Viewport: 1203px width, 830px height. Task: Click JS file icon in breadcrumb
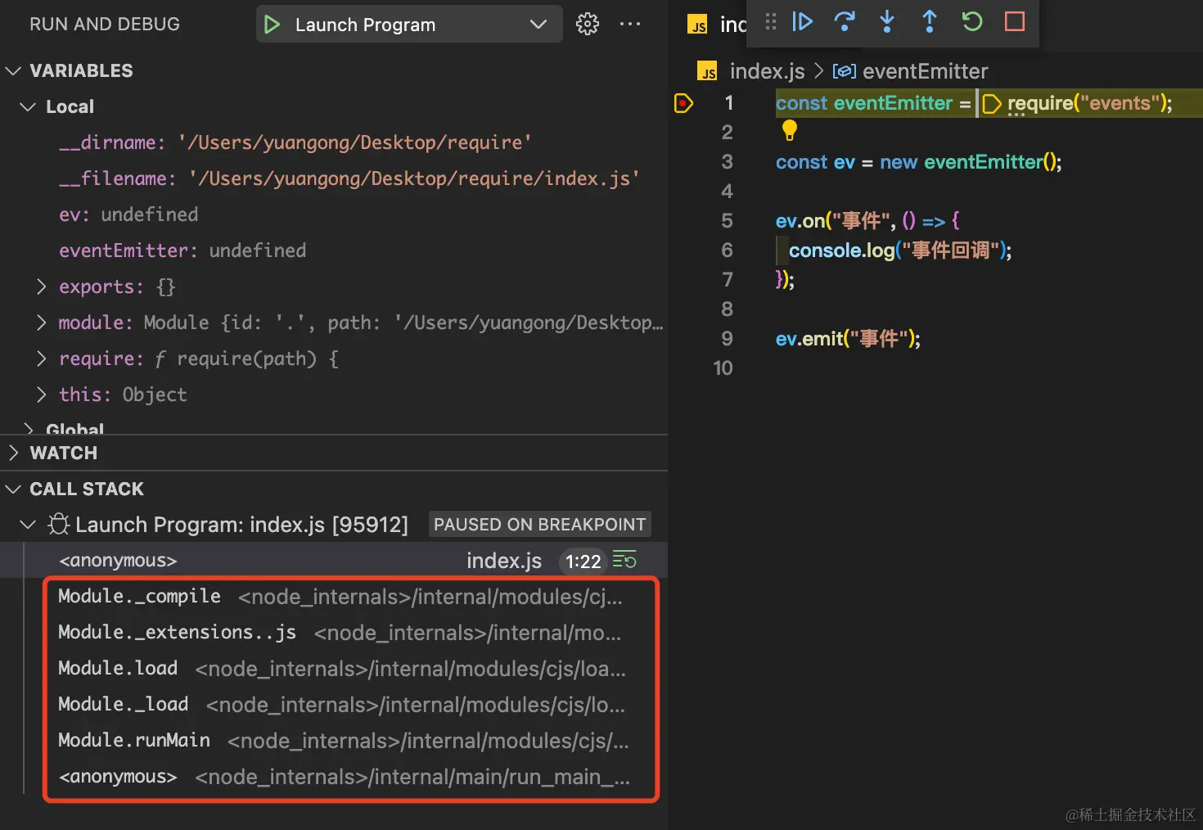[707, 71]
